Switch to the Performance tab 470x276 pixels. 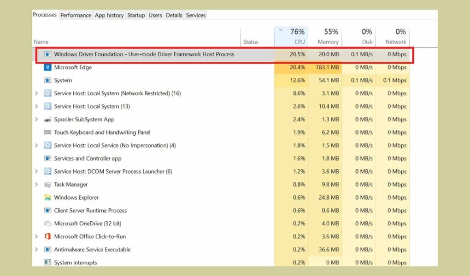[x=76, y=15]
